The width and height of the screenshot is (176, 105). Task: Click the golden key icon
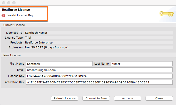(167, 14)
